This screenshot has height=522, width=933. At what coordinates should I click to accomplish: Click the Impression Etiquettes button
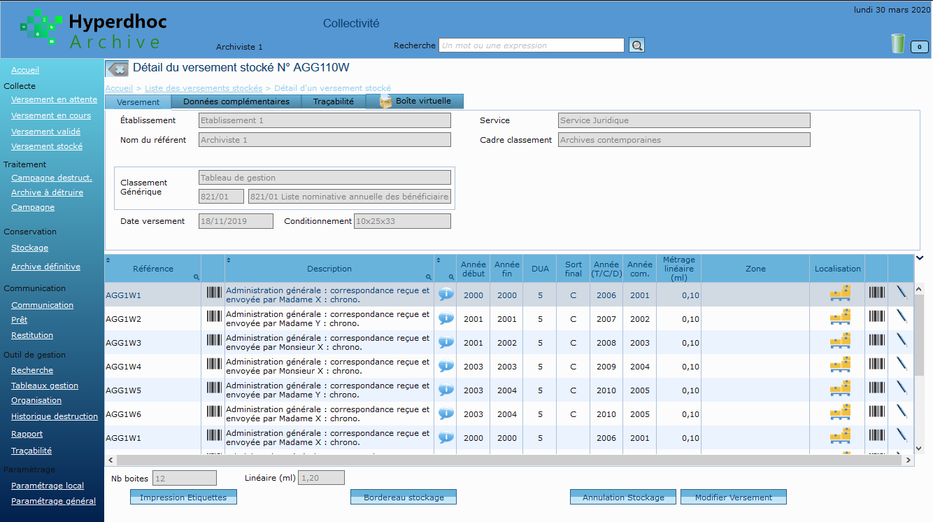point(183,497)
